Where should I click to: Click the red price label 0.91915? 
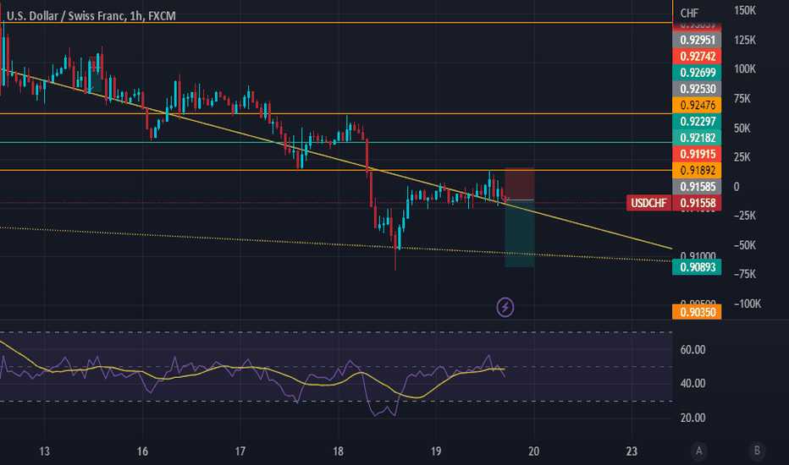[x=697, y=154]
